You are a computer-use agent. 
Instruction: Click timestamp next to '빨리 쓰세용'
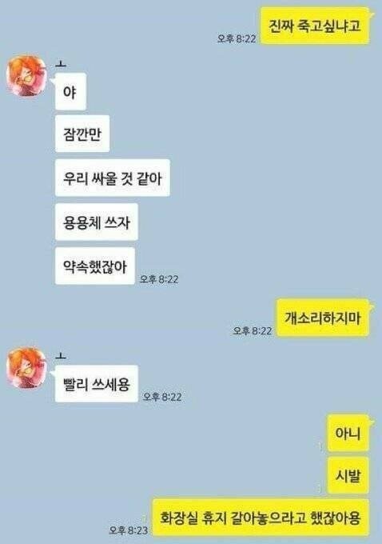162,397
